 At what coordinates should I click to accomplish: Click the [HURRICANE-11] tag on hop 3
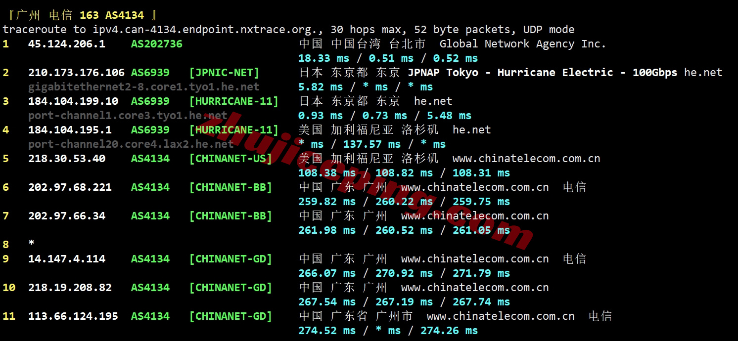click(x=234, y=101)
